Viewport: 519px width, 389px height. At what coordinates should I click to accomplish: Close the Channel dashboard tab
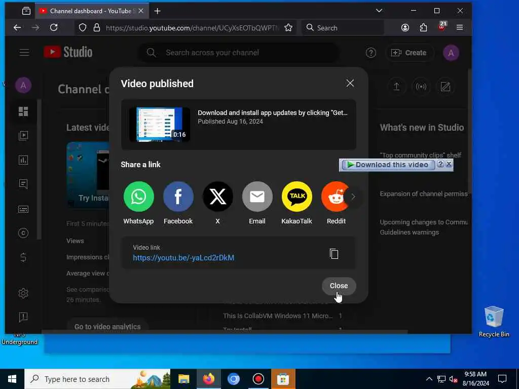coord(141,11)
